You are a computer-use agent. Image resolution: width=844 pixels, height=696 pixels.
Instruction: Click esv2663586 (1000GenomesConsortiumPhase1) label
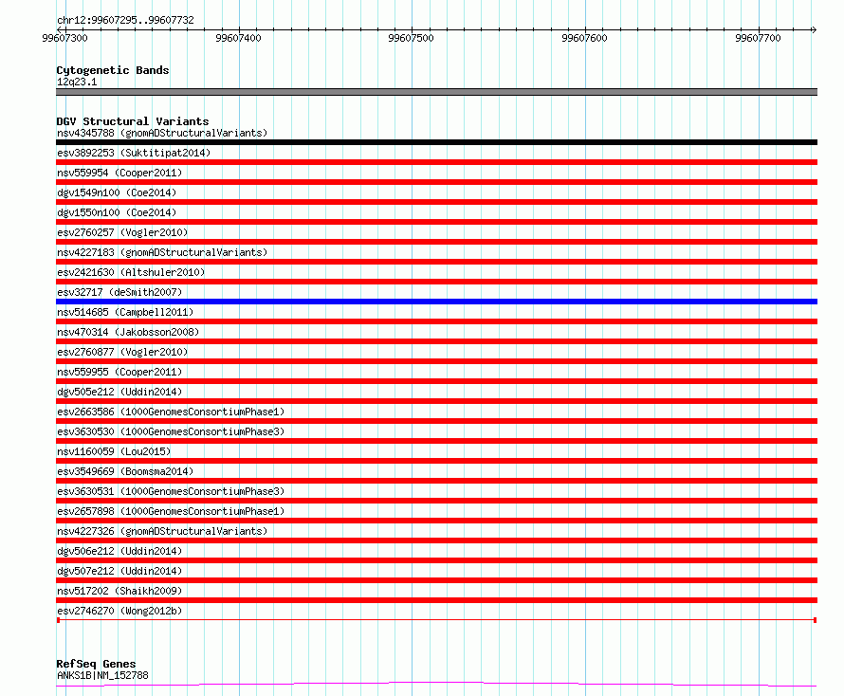click(171, 412)
